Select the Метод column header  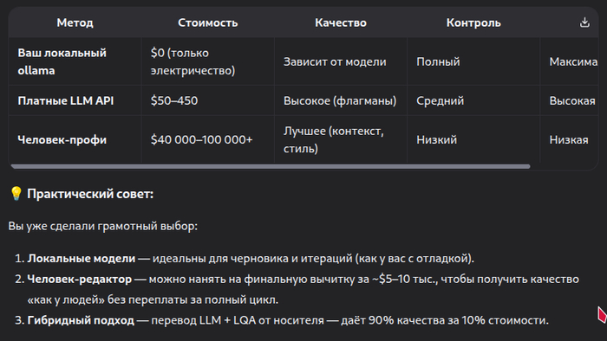coord(75,23)
